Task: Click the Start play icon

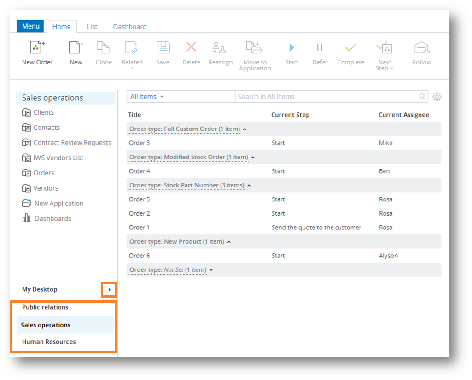Action: pyautogui.click(x=291, y=48)
